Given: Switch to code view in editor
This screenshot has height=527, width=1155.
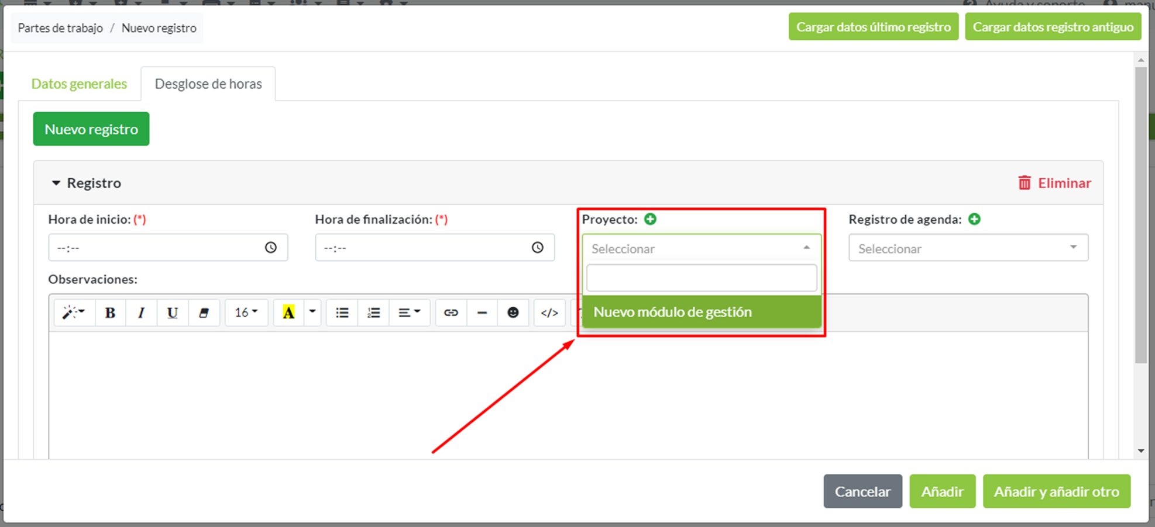Looking at the screenshot, I should [x=549, y=313].
